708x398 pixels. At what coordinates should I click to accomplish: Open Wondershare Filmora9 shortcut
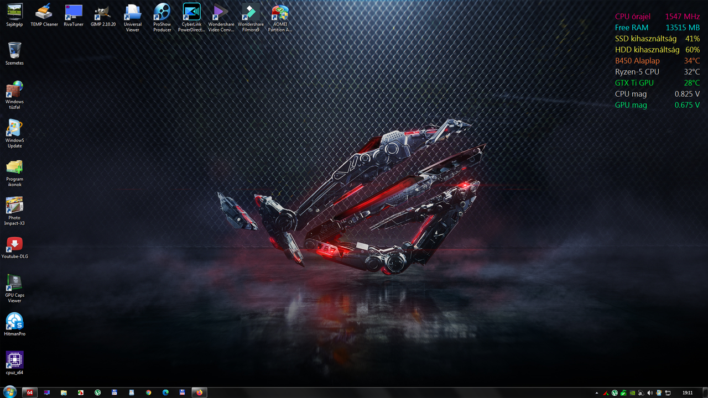tap(251, 17)
